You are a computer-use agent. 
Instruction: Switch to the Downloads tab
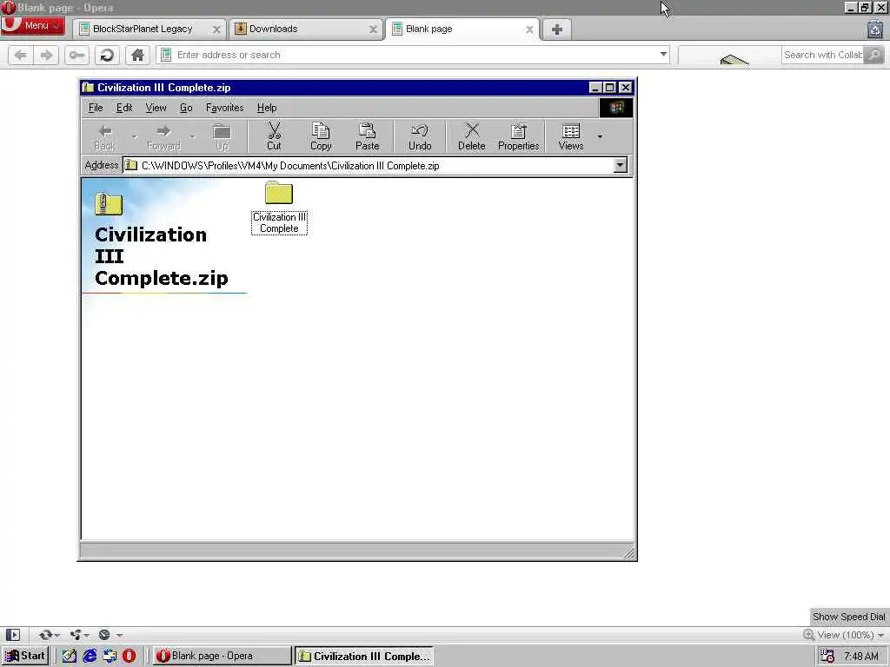pyautogui.click(x=273, y=29)
